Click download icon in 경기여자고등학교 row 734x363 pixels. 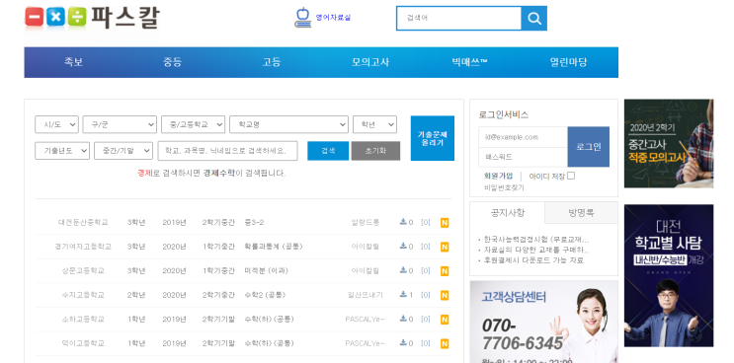pos(403,247)
